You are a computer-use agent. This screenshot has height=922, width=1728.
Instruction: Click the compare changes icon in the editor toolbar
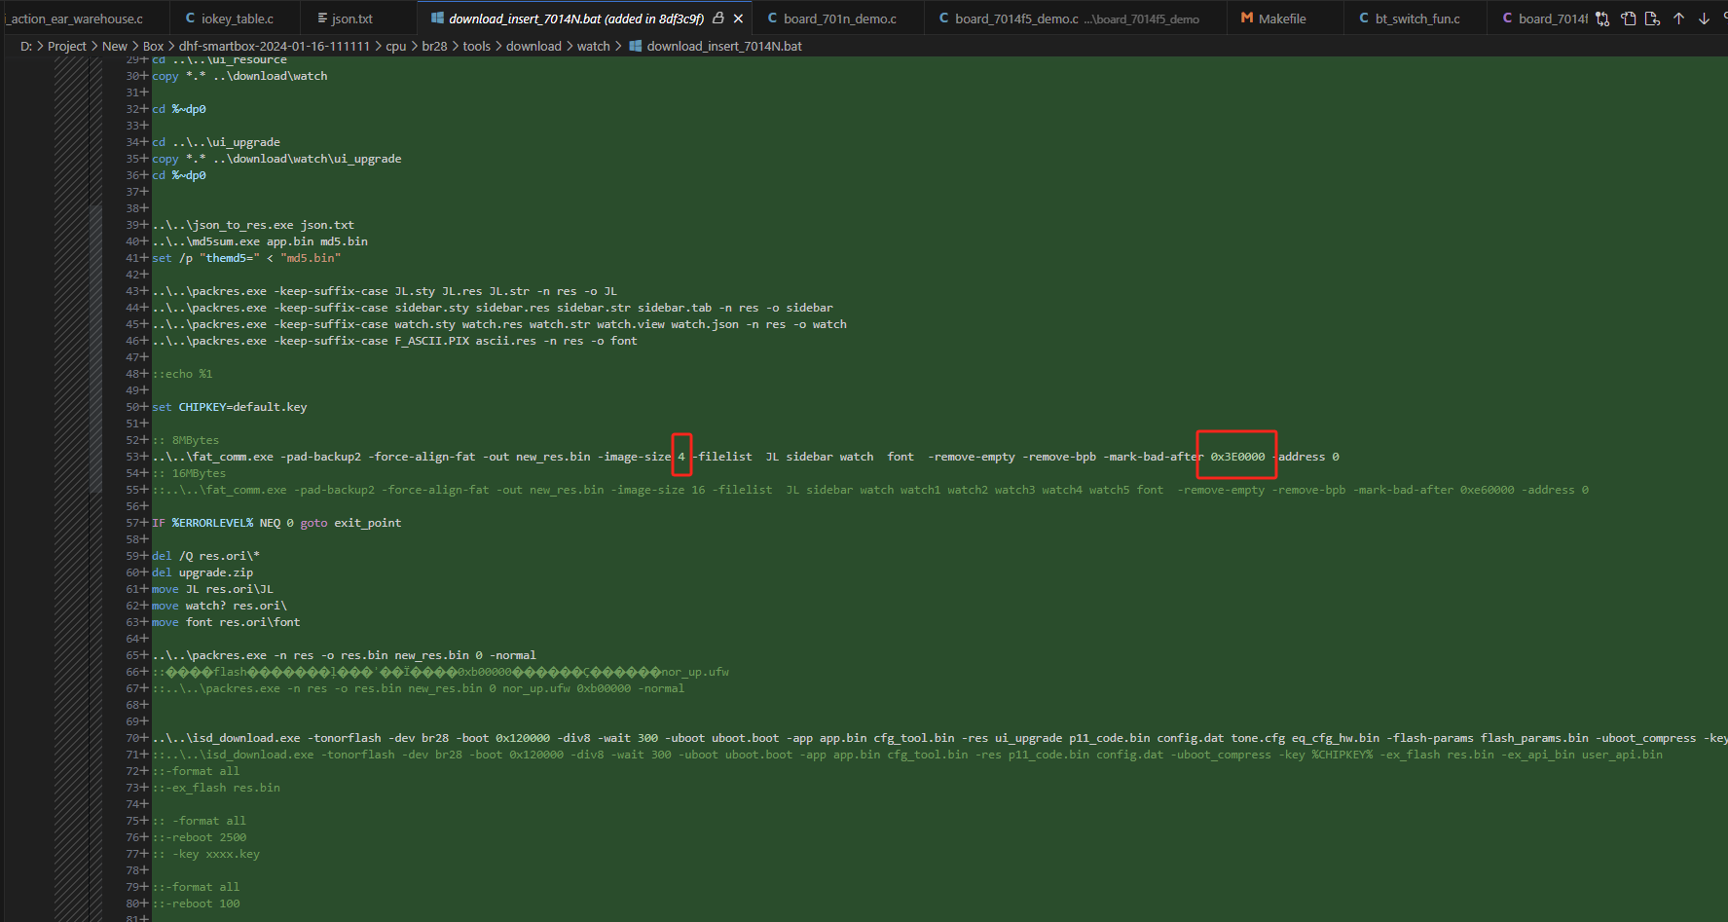click(1602, 18)
